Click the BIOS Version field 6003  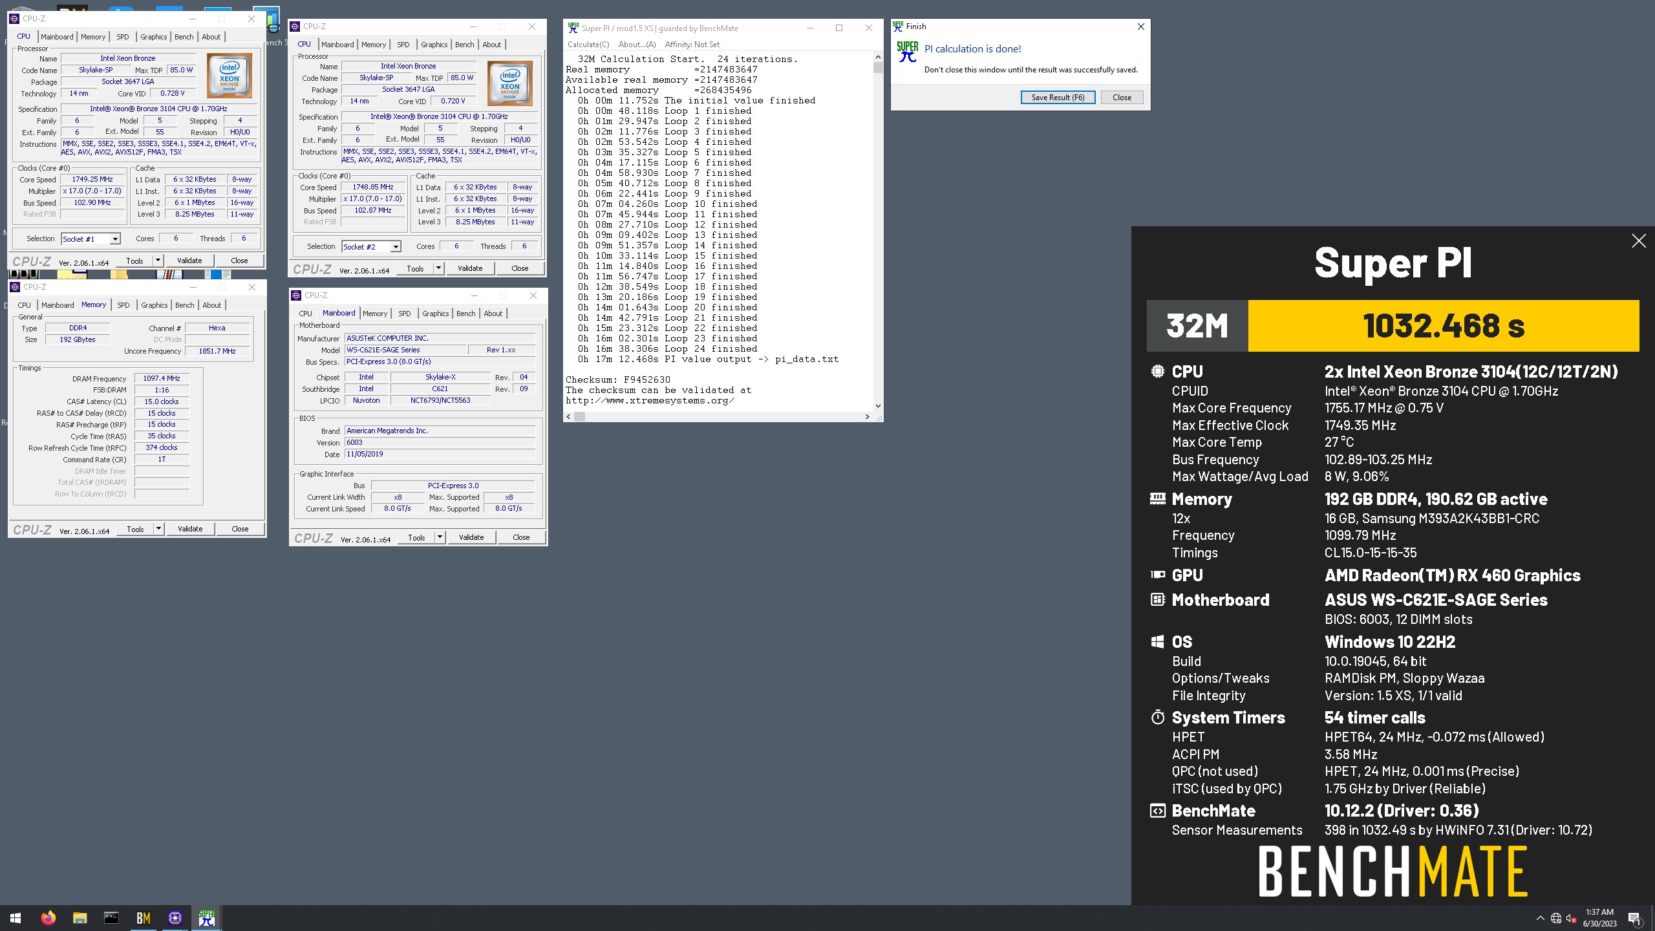point(440,442)
